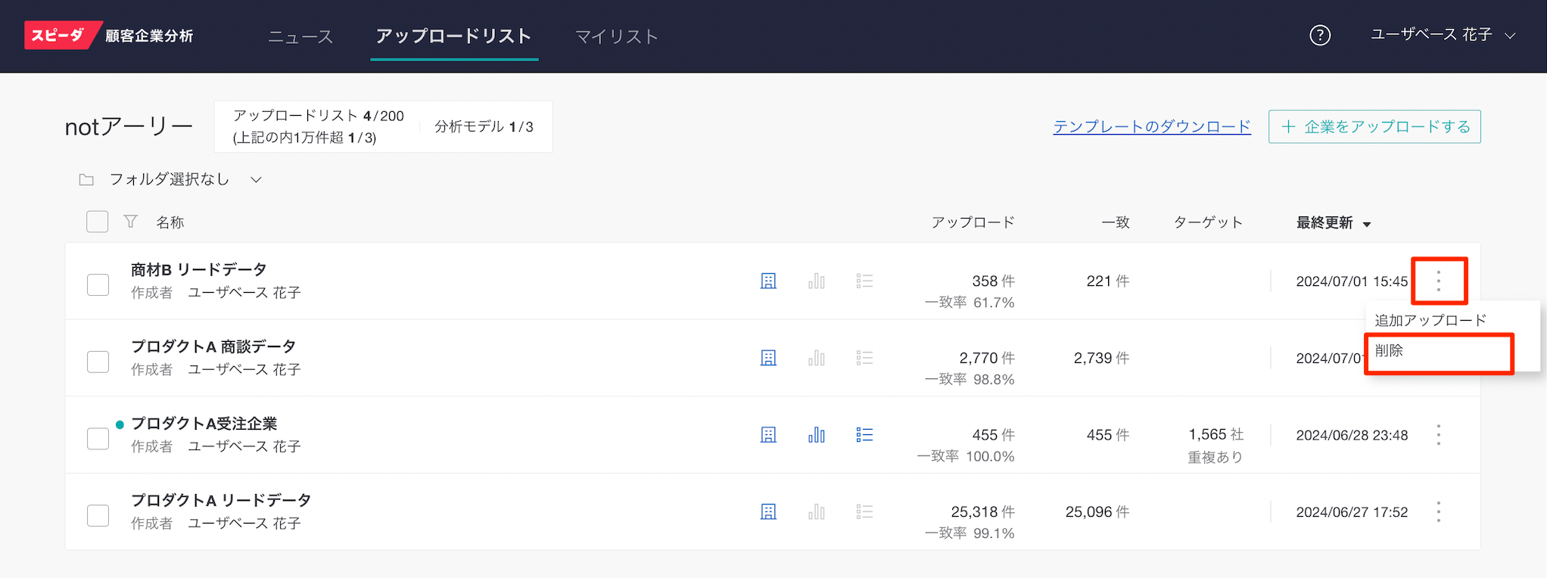Image resolution: width=1547 pixels, height=578 pixels.
Task: Open target list icon for プロダクトA受注企業
Action: click(864, 435)
